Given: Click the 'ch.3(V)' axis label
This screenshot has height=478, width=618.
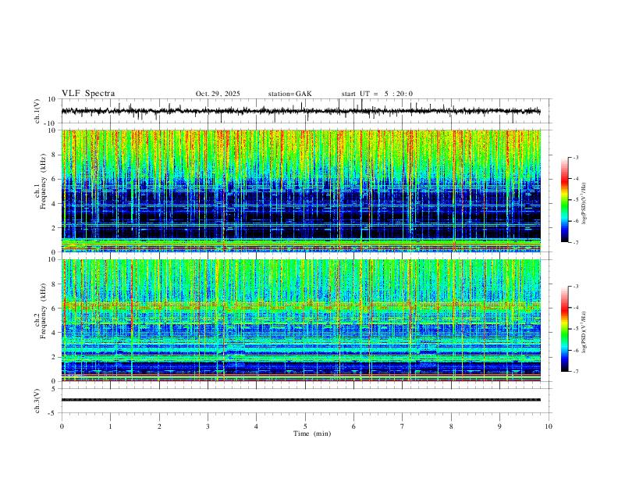Looking at the screenshot, I should click(37, 401).
